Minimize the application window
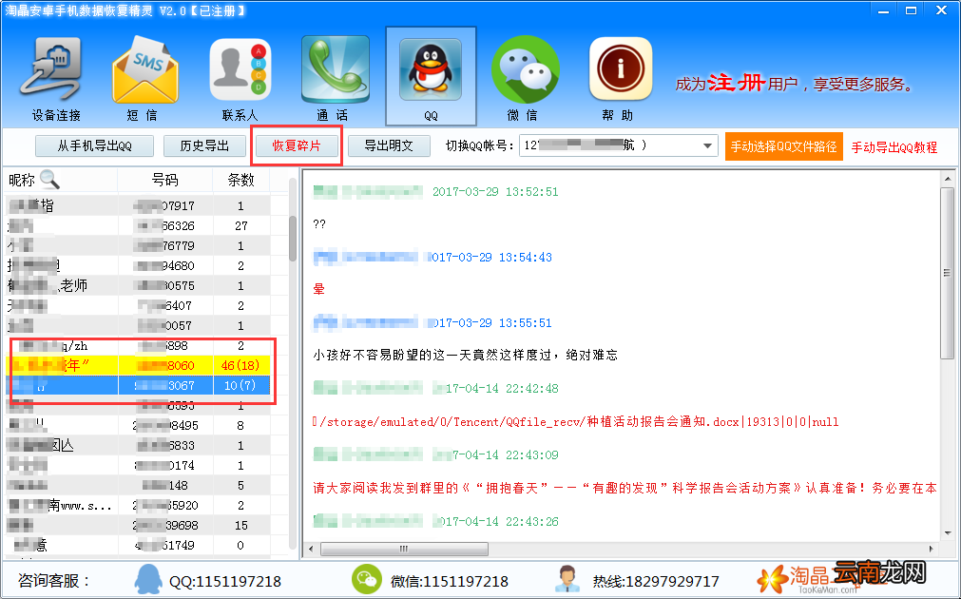 click(x=882, y=10)
